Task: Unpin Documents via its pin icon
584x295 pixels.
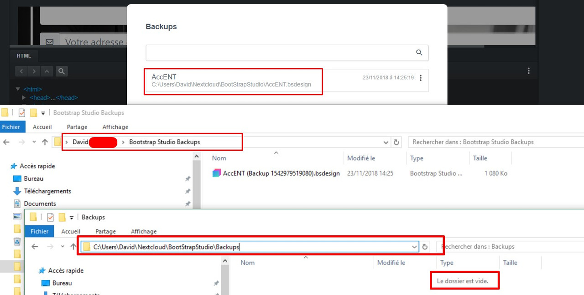Action: pos(188,203)
